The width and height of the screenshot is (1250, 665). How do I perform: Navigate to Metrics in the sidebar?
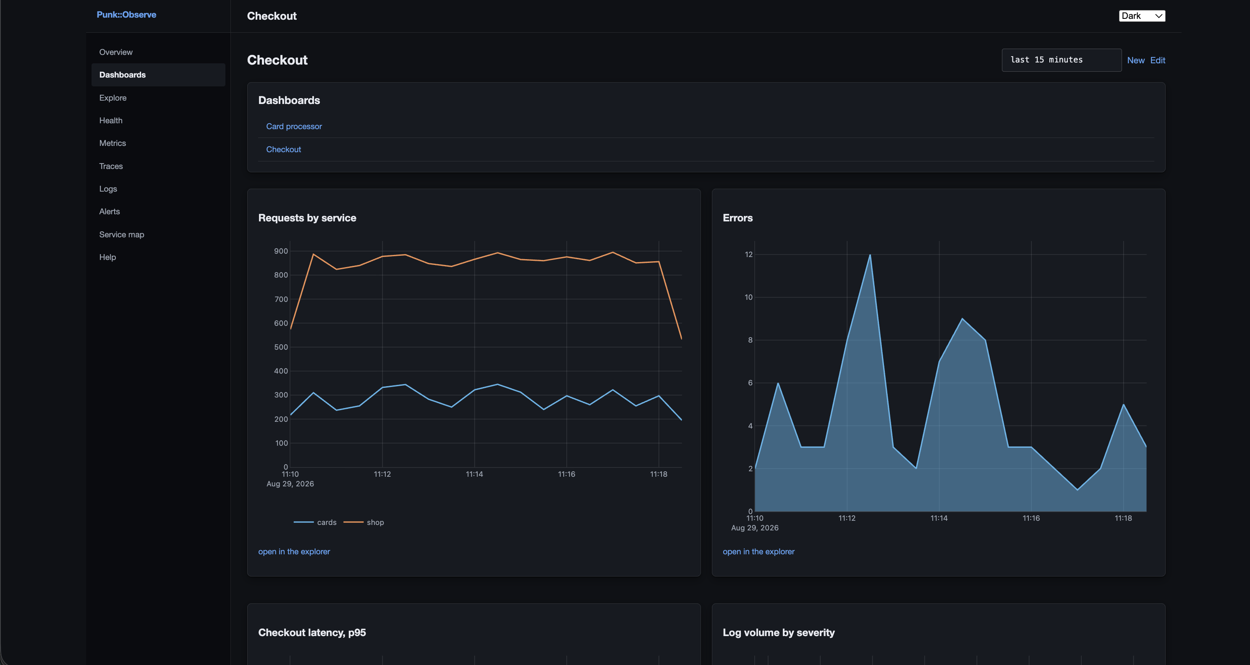click(x=158, y=143)
